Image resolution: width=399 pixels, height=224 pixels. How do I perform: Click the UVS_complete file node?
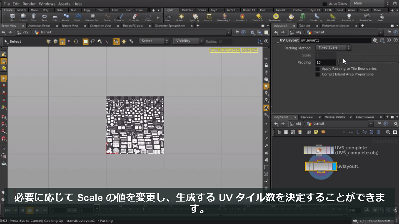point(319,150)
